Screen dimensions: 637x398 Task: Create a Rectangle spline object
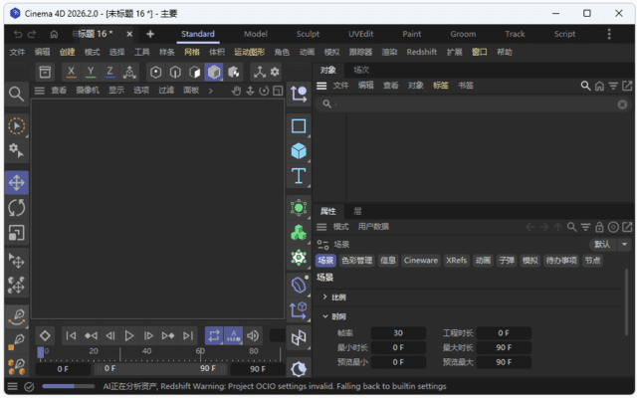point(299,126)
